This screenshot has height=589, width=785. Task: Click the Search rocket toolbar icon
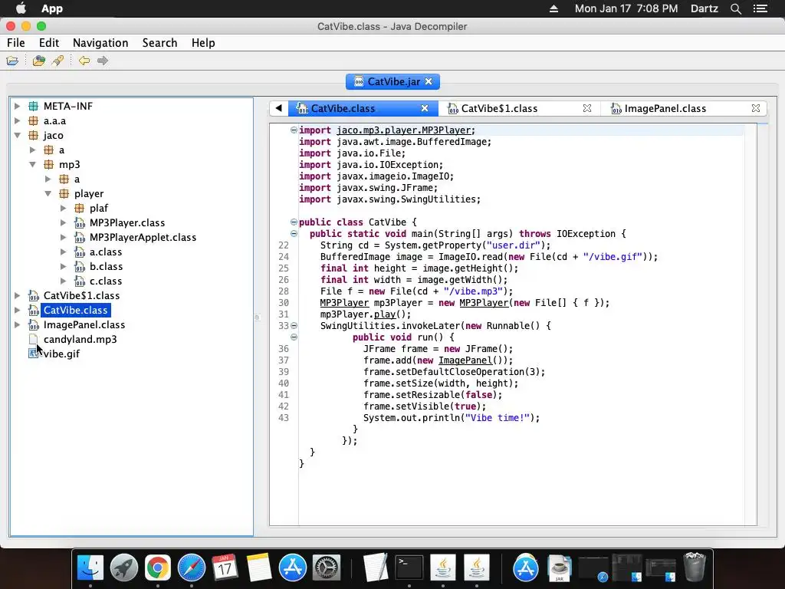point(57,61)
